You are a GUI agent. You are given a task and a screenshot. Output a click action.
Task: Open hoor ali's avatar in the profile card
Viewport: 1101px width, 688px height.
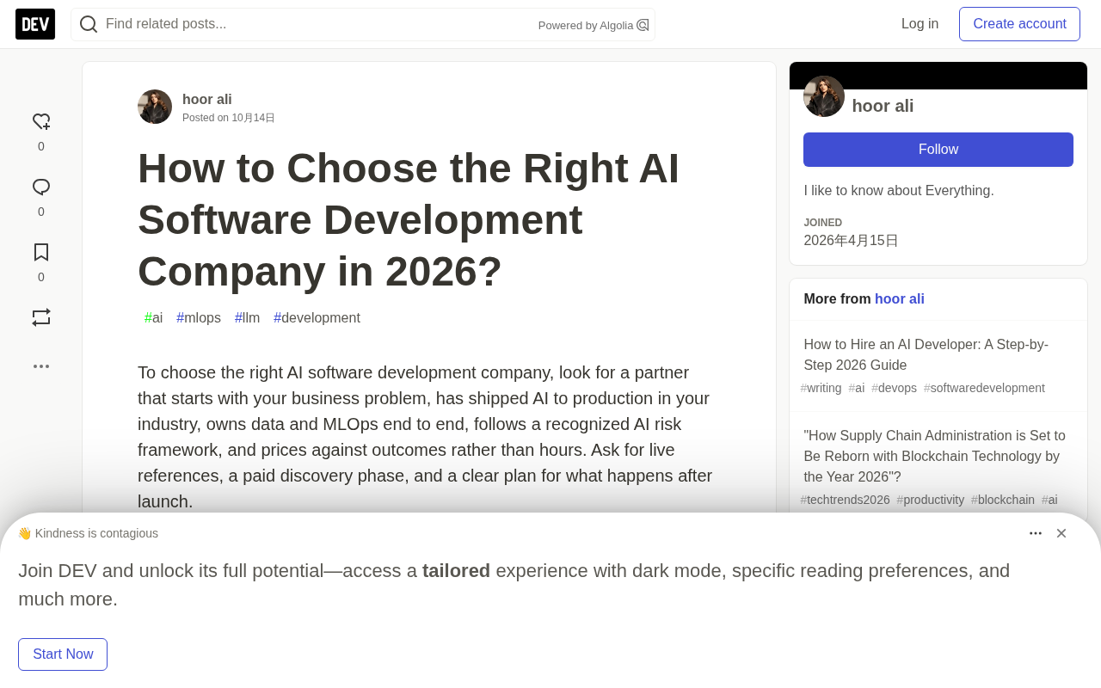(x=824, y=96)
